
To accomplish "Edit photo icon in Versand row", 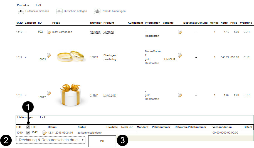I will click(x=49, y=32).
